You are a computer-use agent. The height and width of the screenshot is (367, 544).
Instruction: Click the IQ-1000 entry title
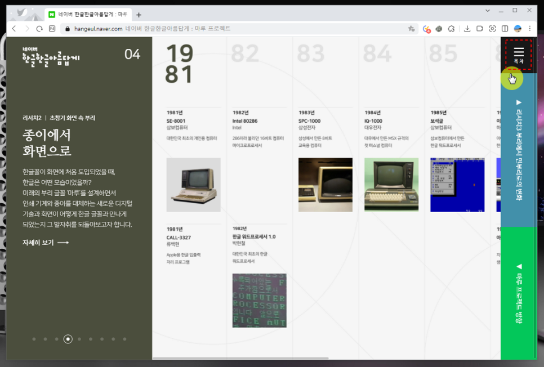[x=373, y=120]
